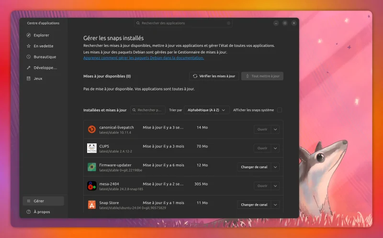Click the magnifier icon in top search bar
The image size is (383, 238).
pos(138,23)
